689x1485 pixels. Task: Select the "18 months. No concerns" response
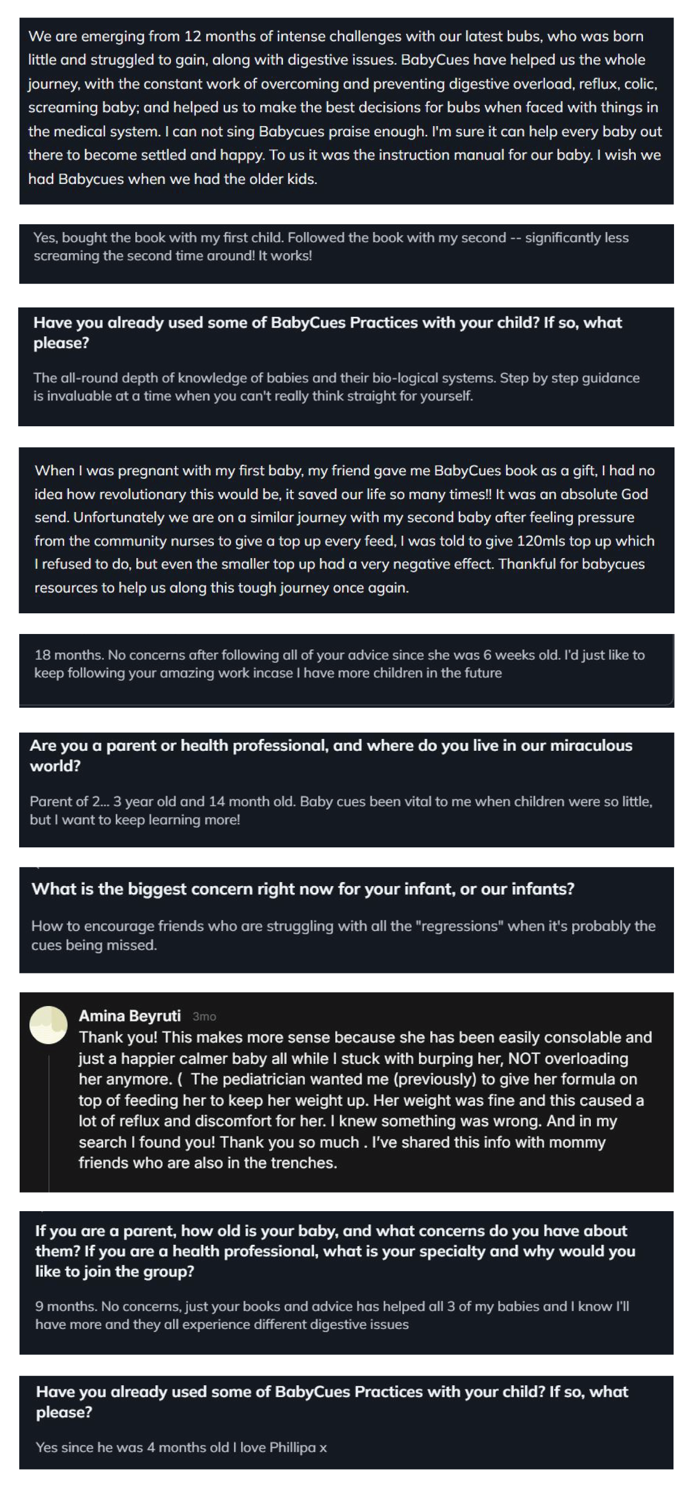339,663
